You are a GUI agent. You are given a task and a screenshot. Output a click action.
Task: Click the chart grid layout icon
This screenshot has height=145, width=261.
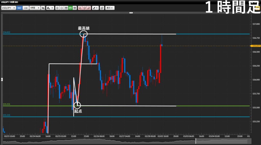(x=66, y=8)
